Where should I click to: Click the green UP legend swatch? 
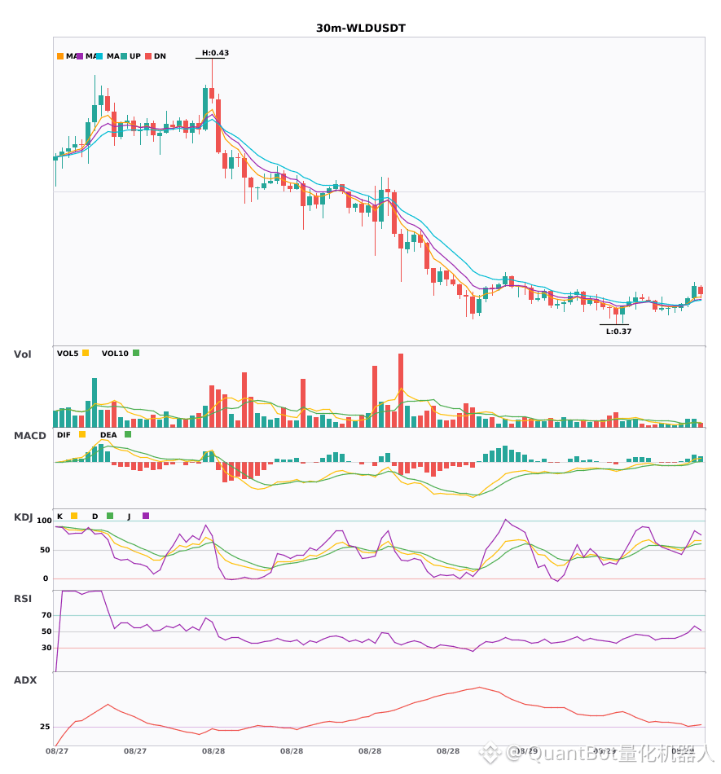124,56
